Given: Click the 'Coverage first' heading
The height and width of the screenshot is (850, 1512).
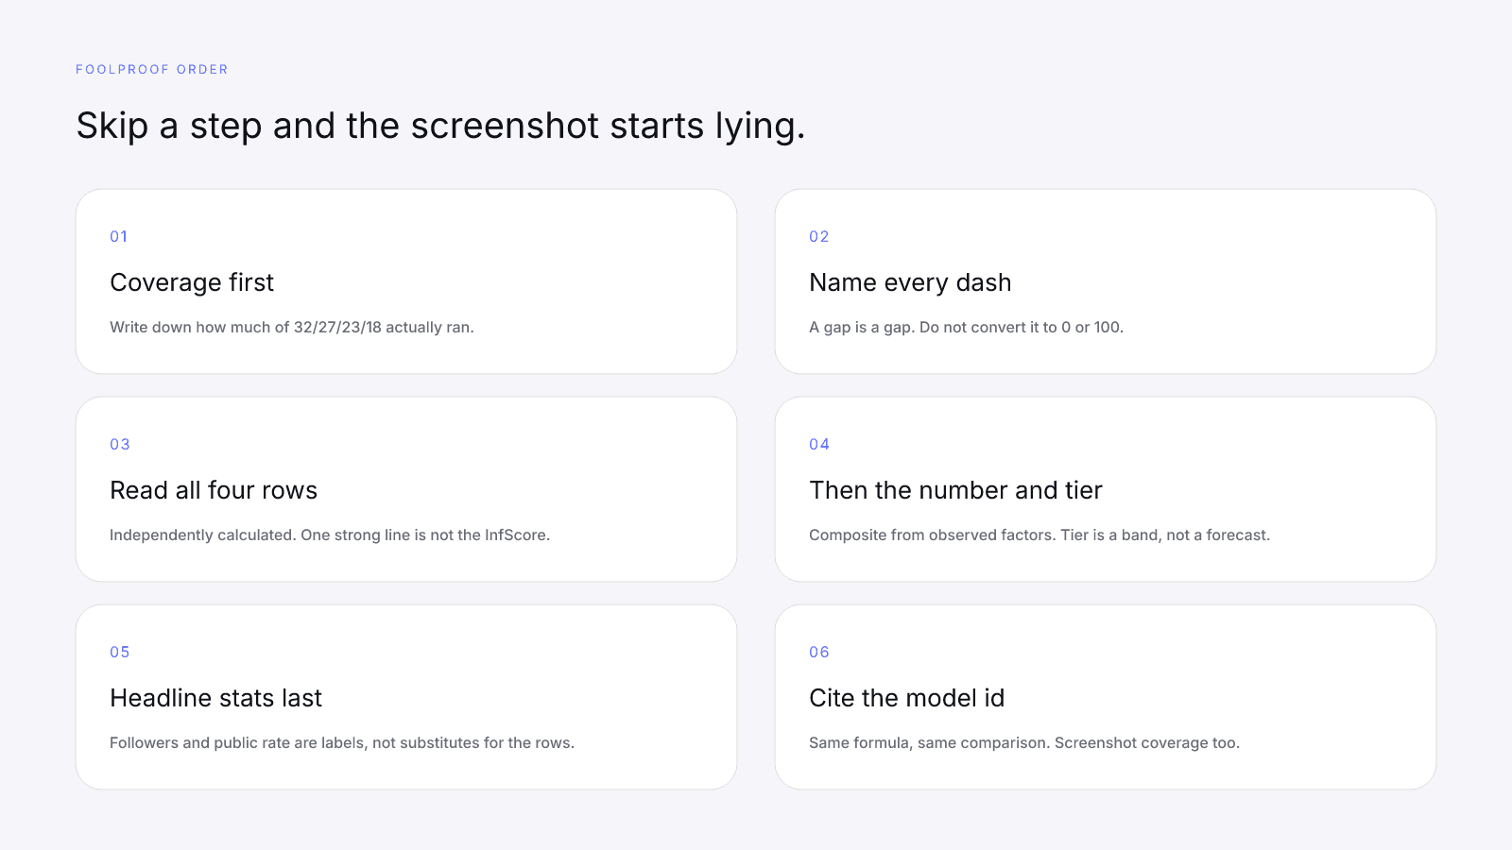Looking at the screenshot, I should [192, 282].
